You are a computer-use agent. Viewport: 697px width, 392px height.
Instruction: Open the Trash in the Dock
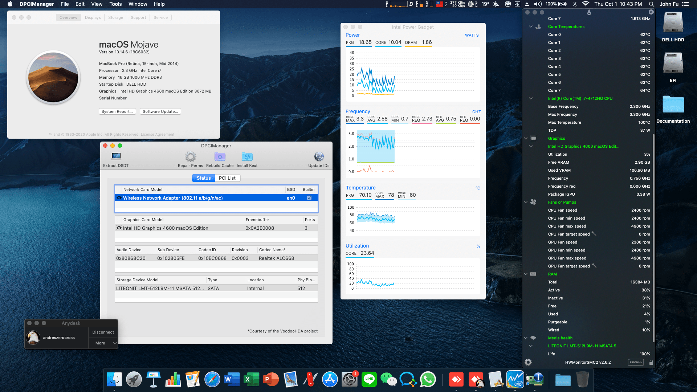pos(583,380)
